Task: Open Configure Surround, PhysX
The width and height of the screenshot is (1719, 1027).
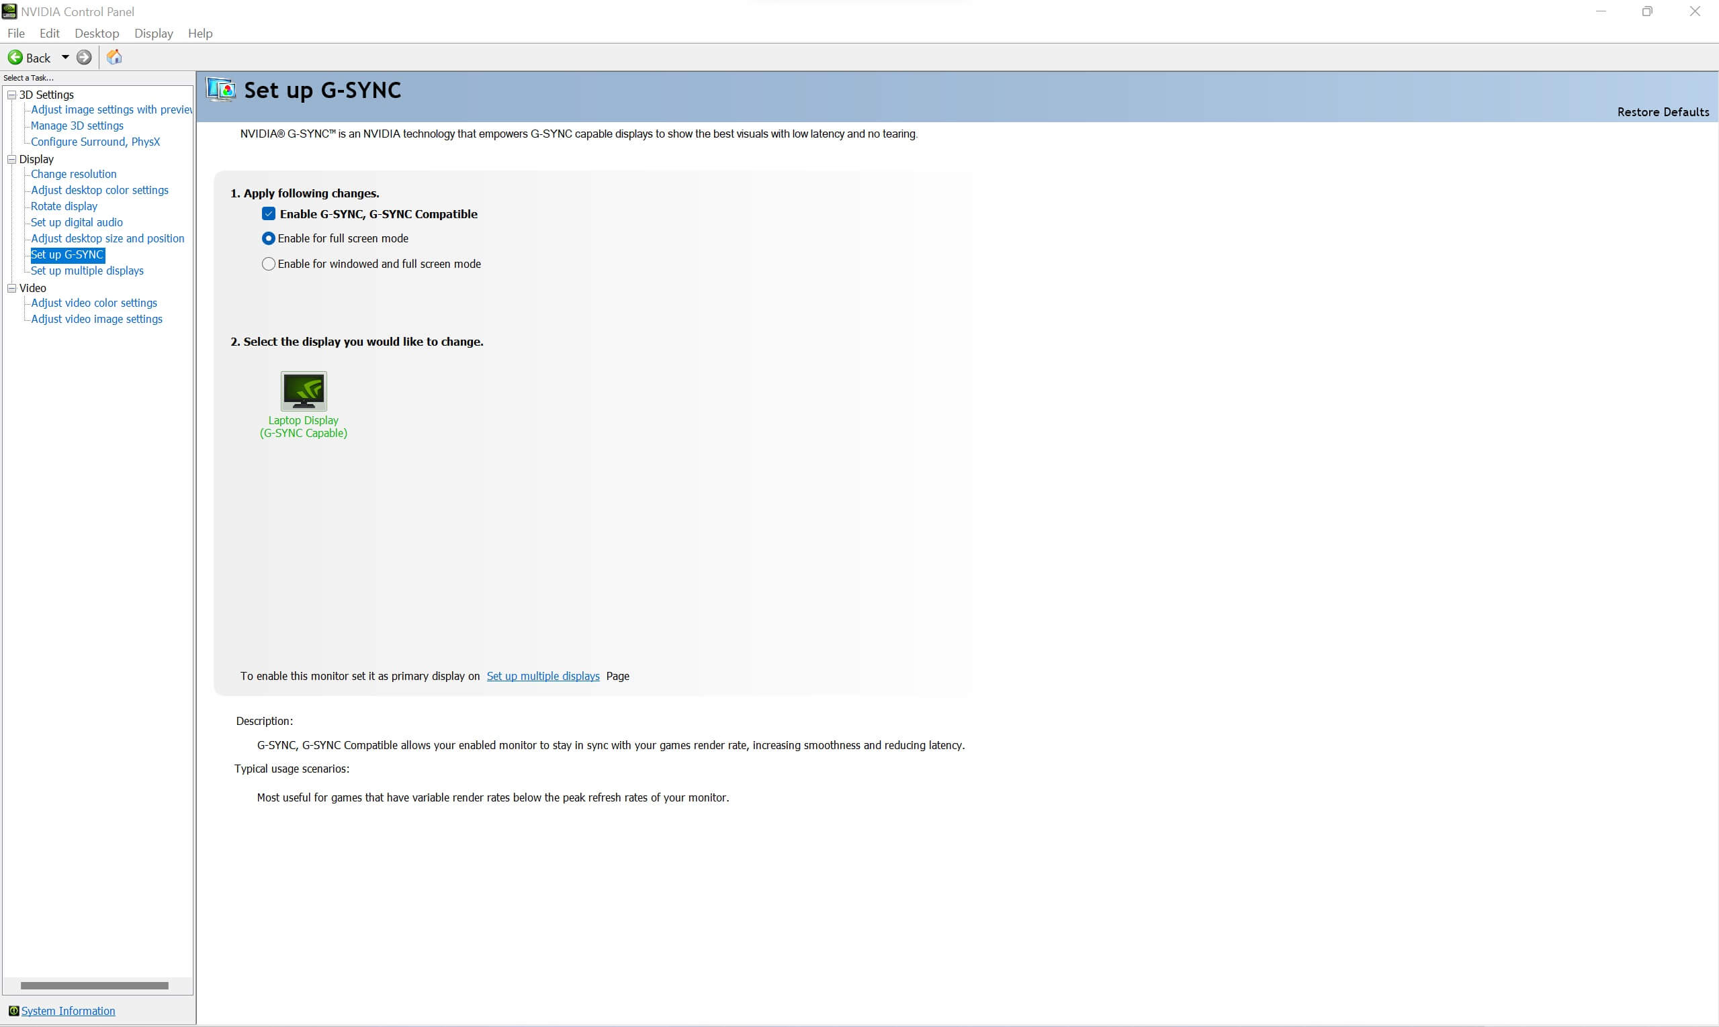Action: click(95, 141)
